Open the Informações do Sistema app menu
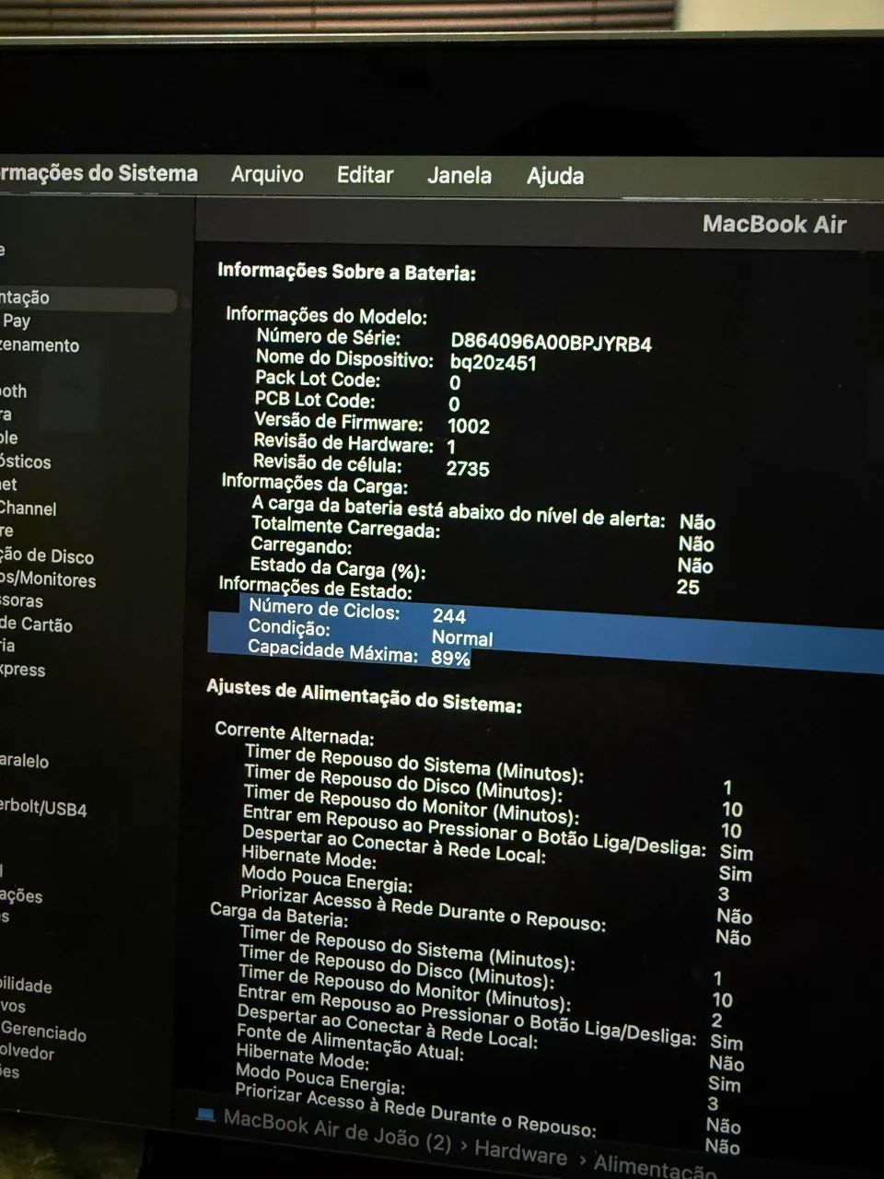The height and width of the screenshot is (1179, 884). pyautogui.click(x=99, y=173)
